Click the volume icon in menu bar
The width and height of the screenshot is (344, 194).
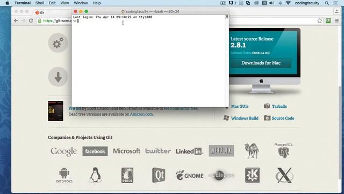(271, 3)
